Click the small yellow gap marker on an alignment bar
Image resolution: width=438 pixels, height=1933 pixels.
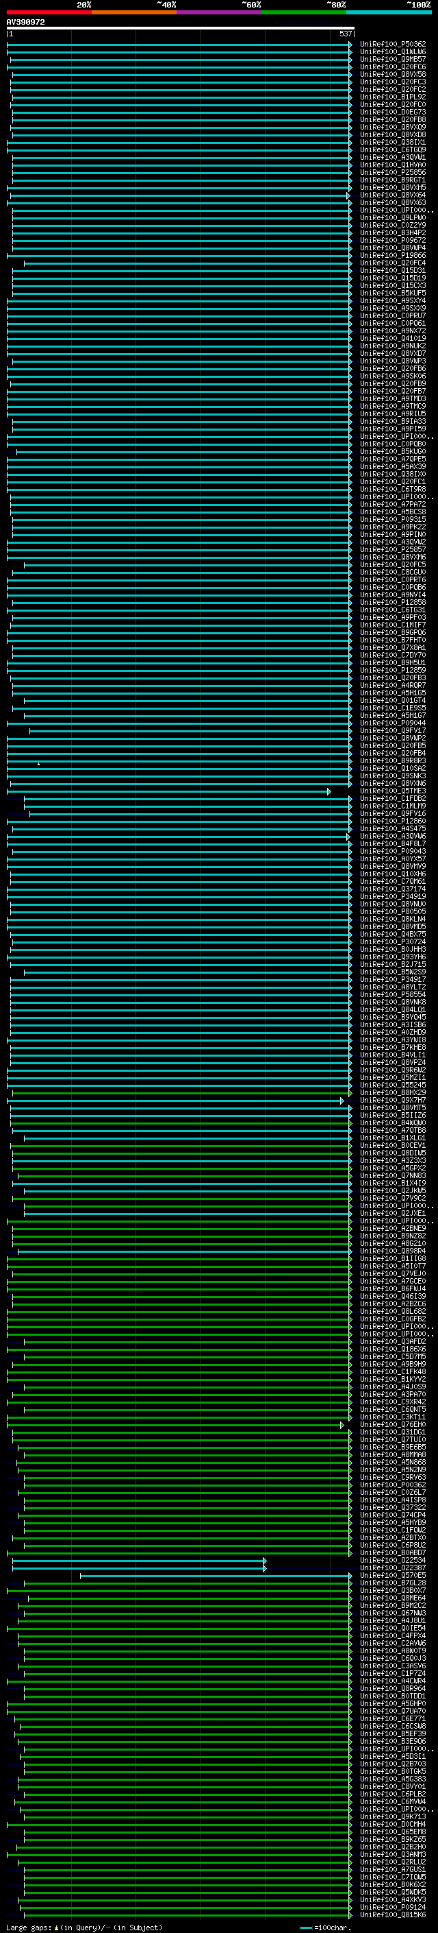(x=39, y=763)
